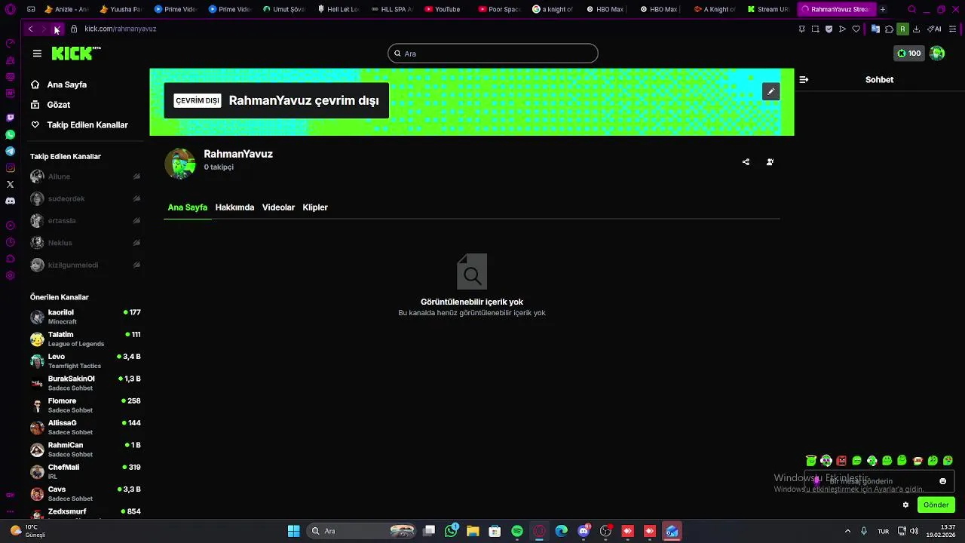Show hidden system tray icons
This screenshot has height=543, width=965.
coord(847,531)
